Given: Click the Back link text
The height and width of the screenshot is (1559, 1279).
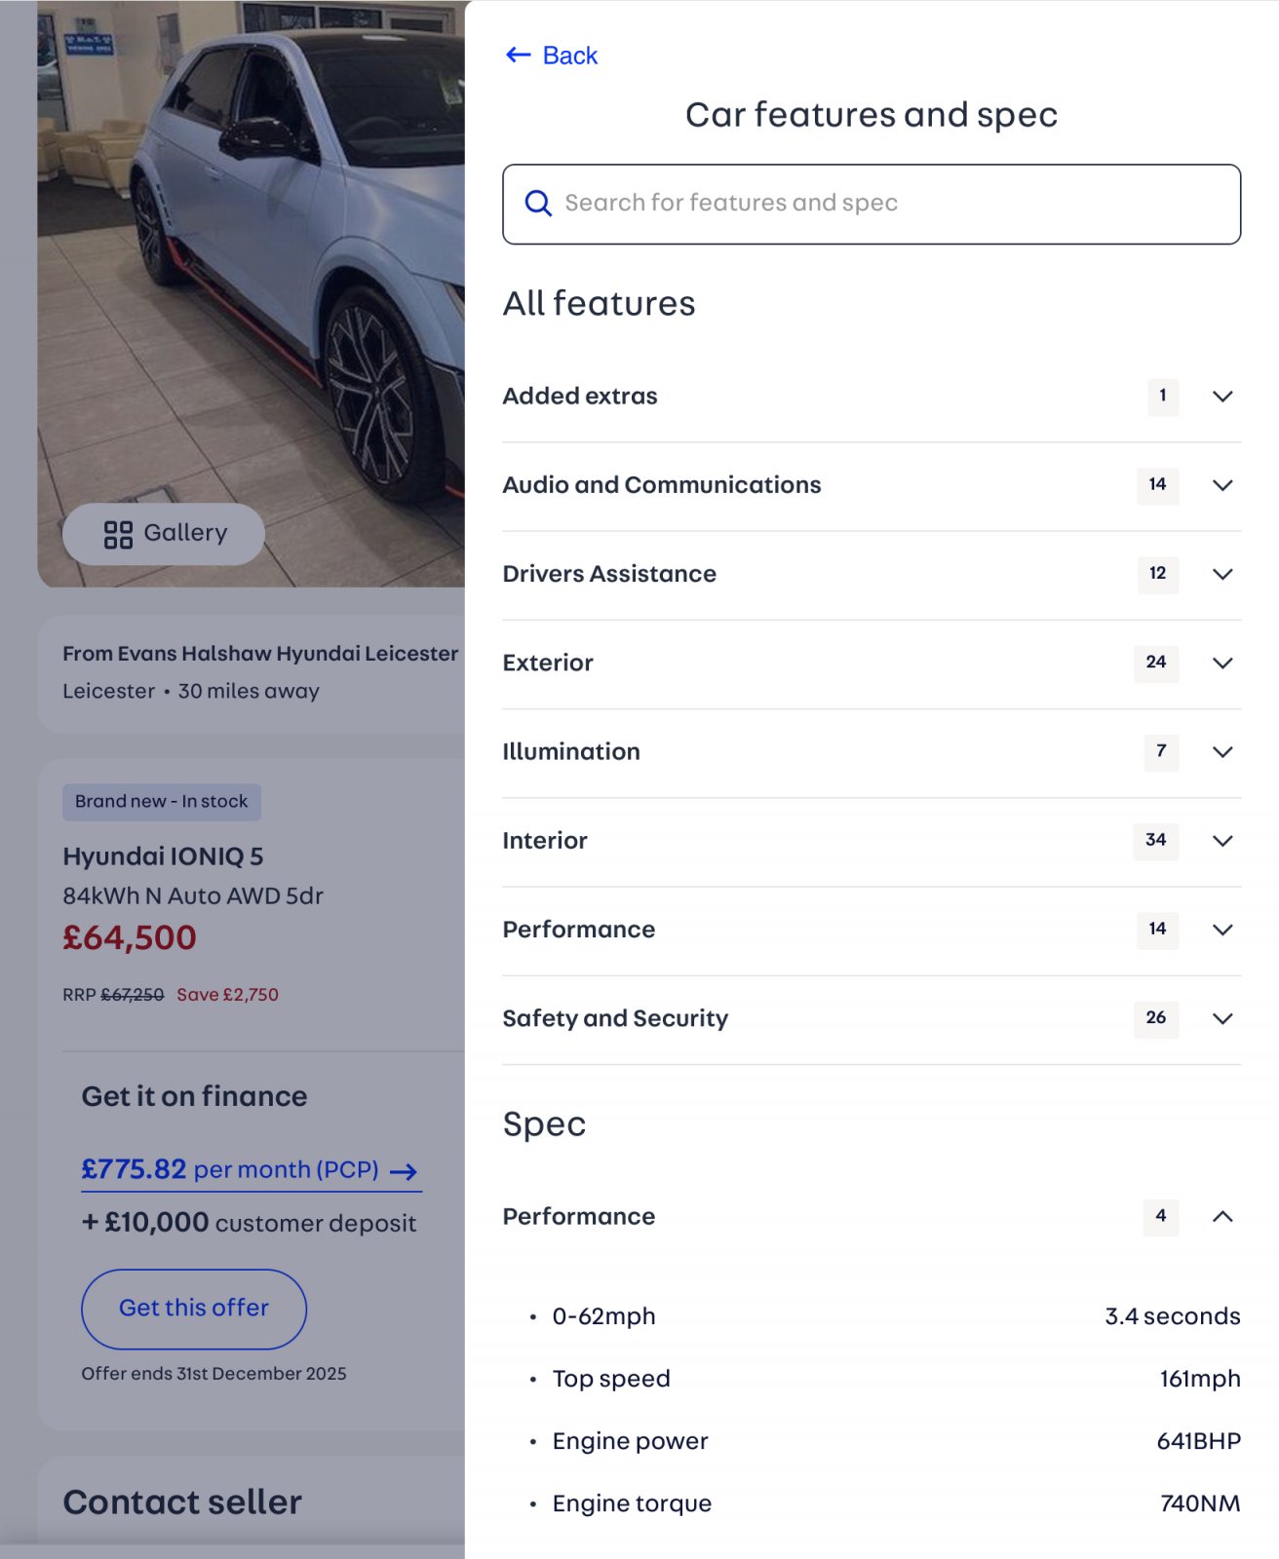Looking at the screenshot, I should pyautogui.click(x=570, y=56).
